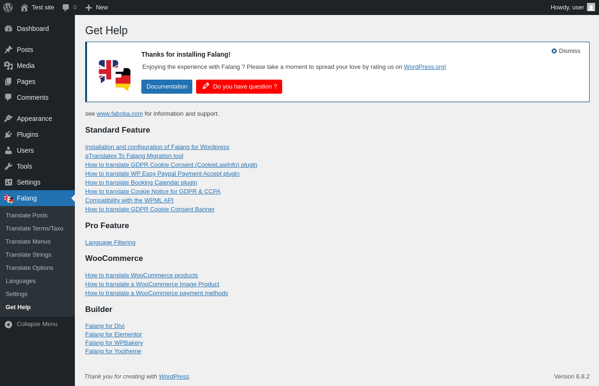Click the Documentation button

167,87
